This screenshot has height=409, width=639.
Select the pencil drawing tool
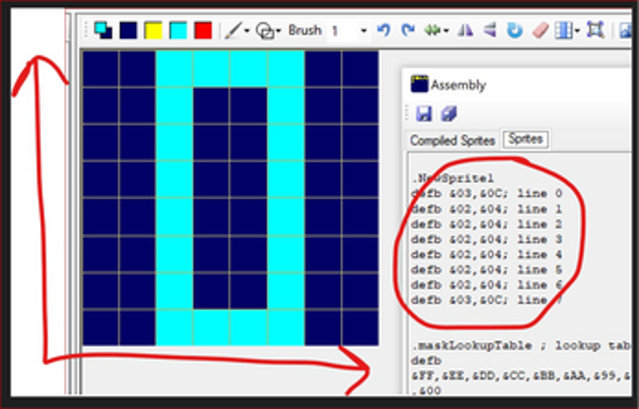click(233, 30)
